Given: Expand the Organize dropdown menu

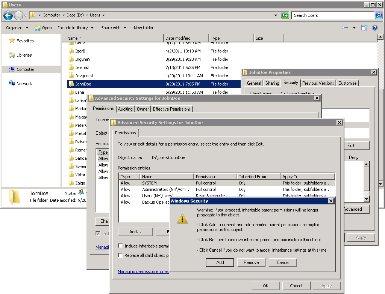Looking at the screenshot, I should (x=17, y=28).
